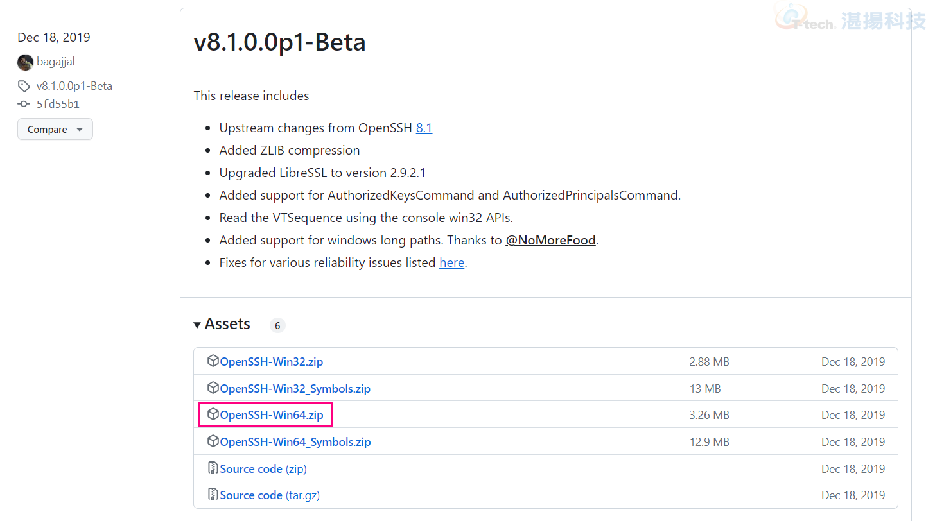
Task: Click bagajjal's avatar image
Action: point(25,62)
